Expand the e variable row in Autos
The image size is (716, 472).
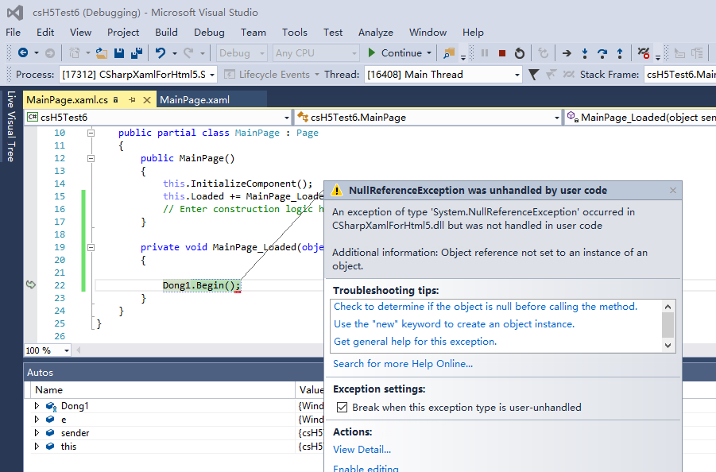point(37,419)
